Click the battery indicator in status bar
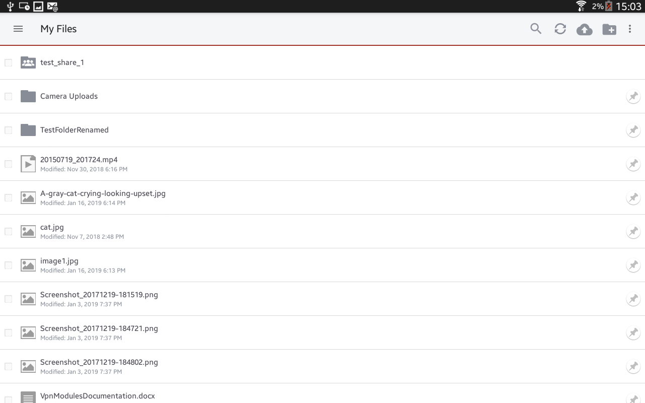Image resolution: width=645 pixels, height=403 pixels. [x=609, y=6]
